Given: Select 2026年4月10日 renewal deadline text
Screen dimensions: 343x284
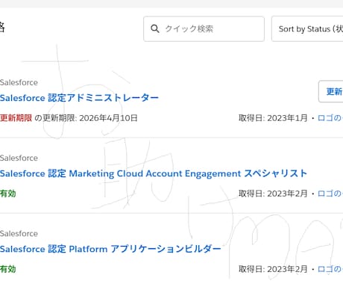Looking at the screenshot, I should pyautogui.click(x=108, y=118).
